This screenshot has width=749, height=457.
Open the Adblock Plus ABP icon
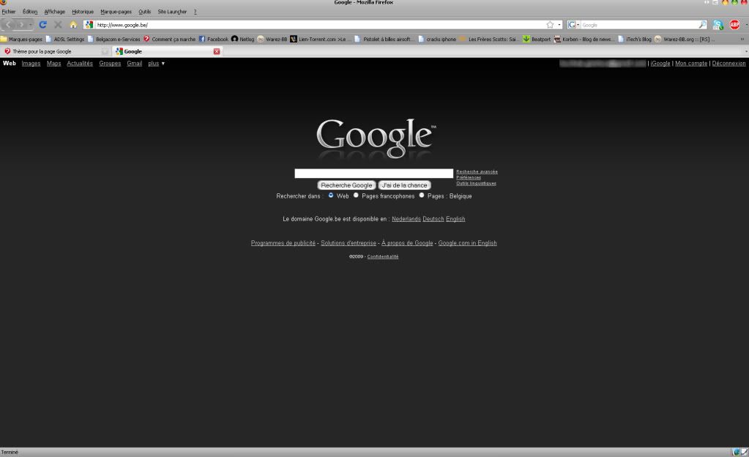tap(734, 25)
